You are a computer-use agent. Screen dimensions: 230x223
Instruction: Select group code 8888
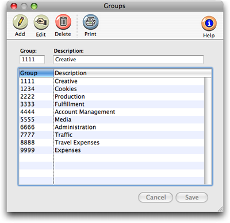28,142
